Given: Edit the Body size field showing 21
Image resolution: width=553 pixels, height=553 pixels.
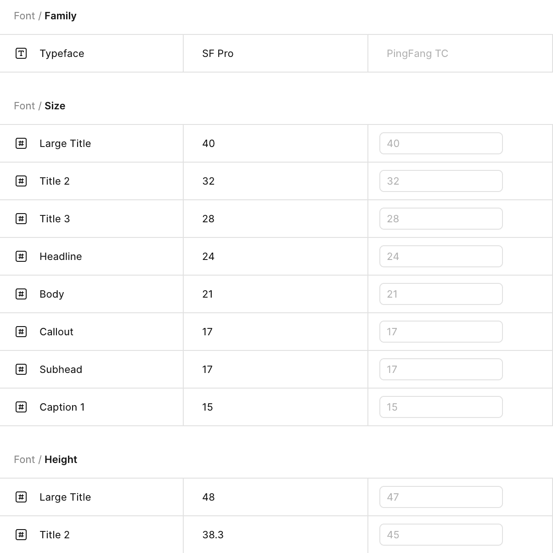Looking at the screenshot, I should (x=441, y=294).
